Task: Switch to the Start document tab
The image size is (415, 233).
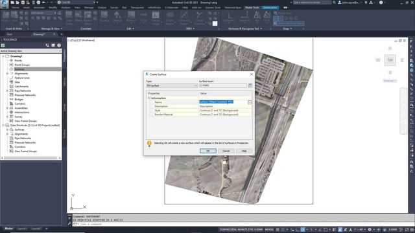Action: coord(10,34)
